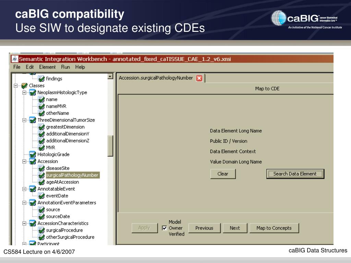This screenshot has height=263, width=351.
Task: Collapse the Accession tree node
Action: [24, 162]
